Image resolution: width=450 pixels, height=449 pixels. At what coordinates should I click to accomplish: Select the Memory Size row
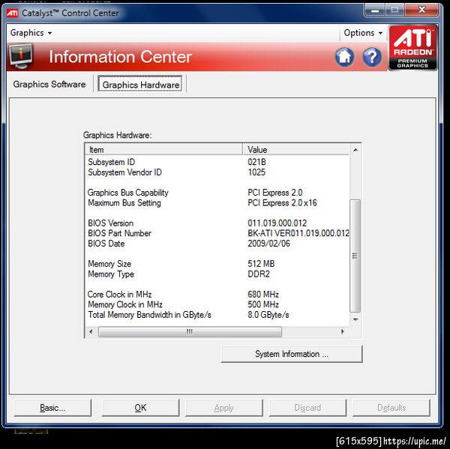click(x=217, y=264)
